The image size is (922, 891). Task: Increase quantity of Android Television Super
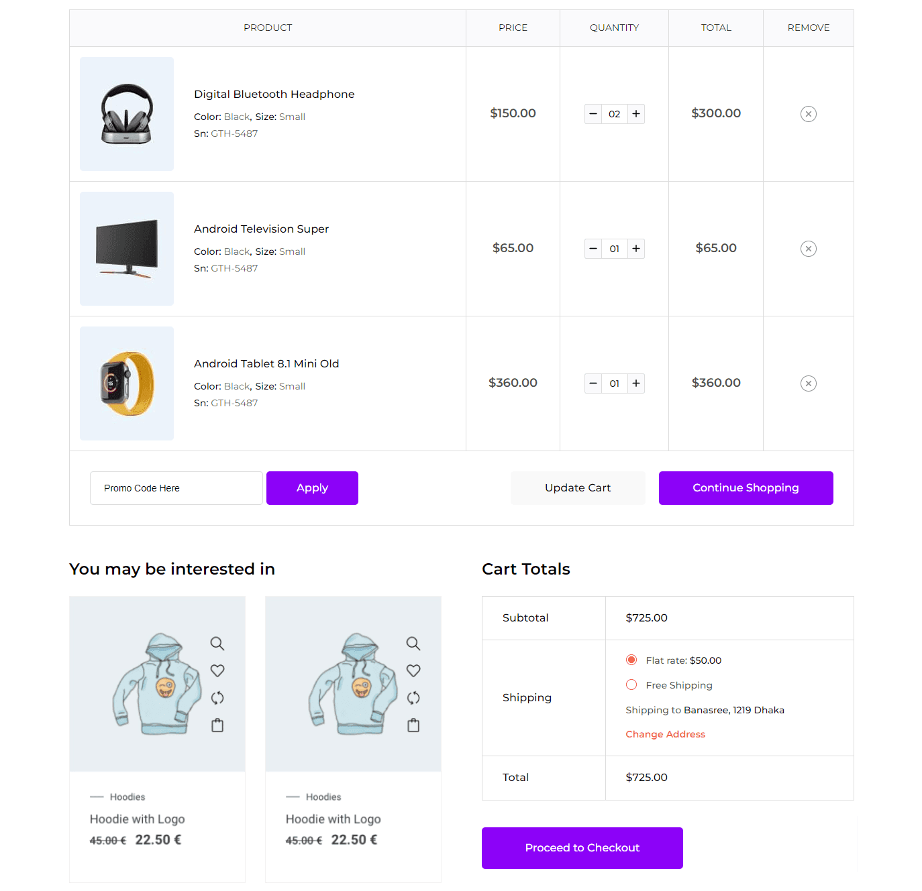pos(635,249)
